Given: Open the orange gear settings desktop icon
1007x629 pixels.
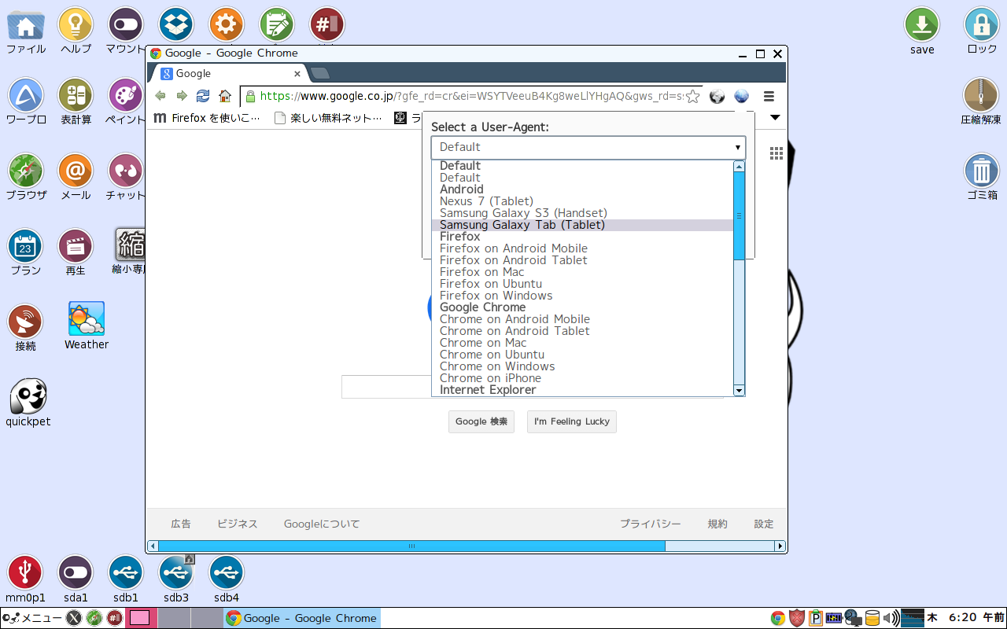Looking at the screenshot, I should [227, 24].
